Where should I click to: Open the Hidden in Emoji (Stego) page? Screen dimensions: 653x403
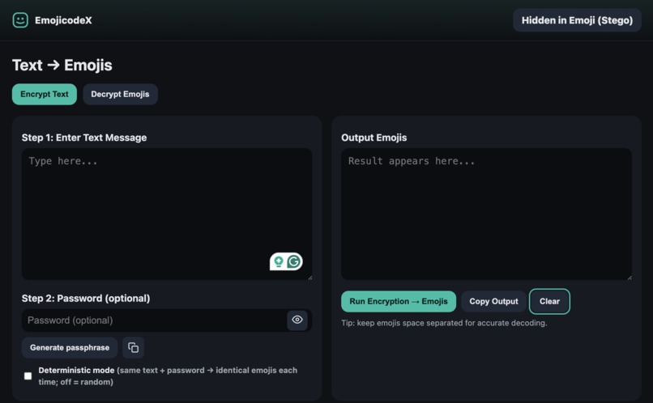pos(577,20)
